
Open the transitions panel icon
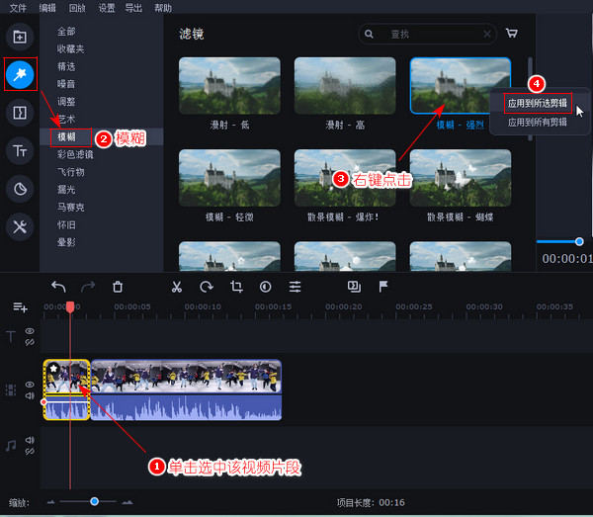click(x=20, y=113)
